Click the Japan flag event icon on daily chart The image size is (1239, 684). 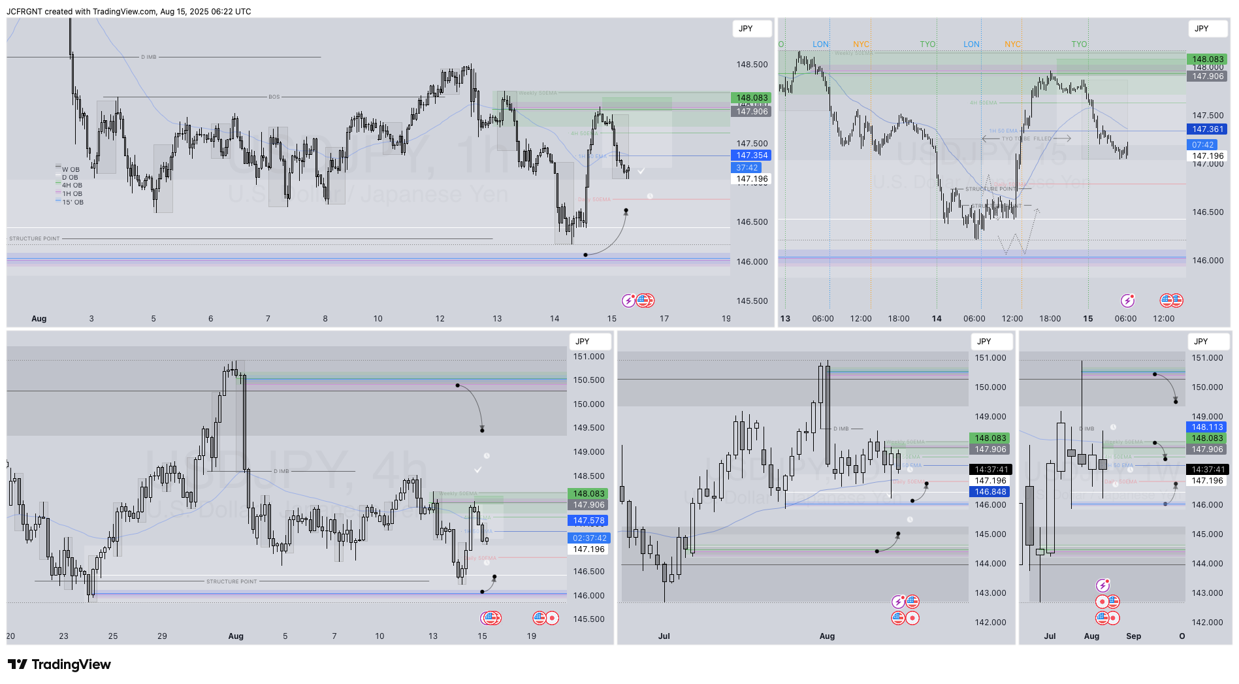[x=912, y=618]
